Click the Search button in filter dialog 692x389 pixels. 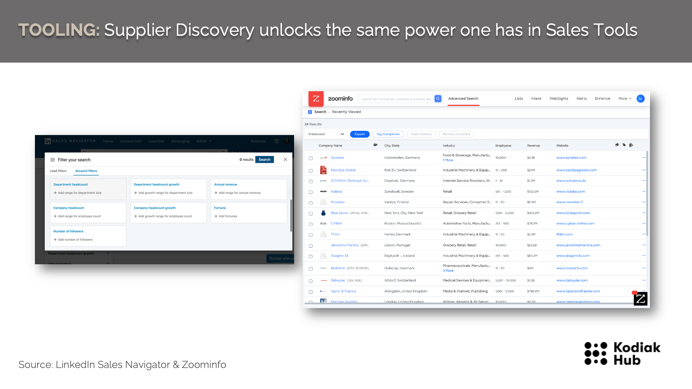(x=265, y=160)
